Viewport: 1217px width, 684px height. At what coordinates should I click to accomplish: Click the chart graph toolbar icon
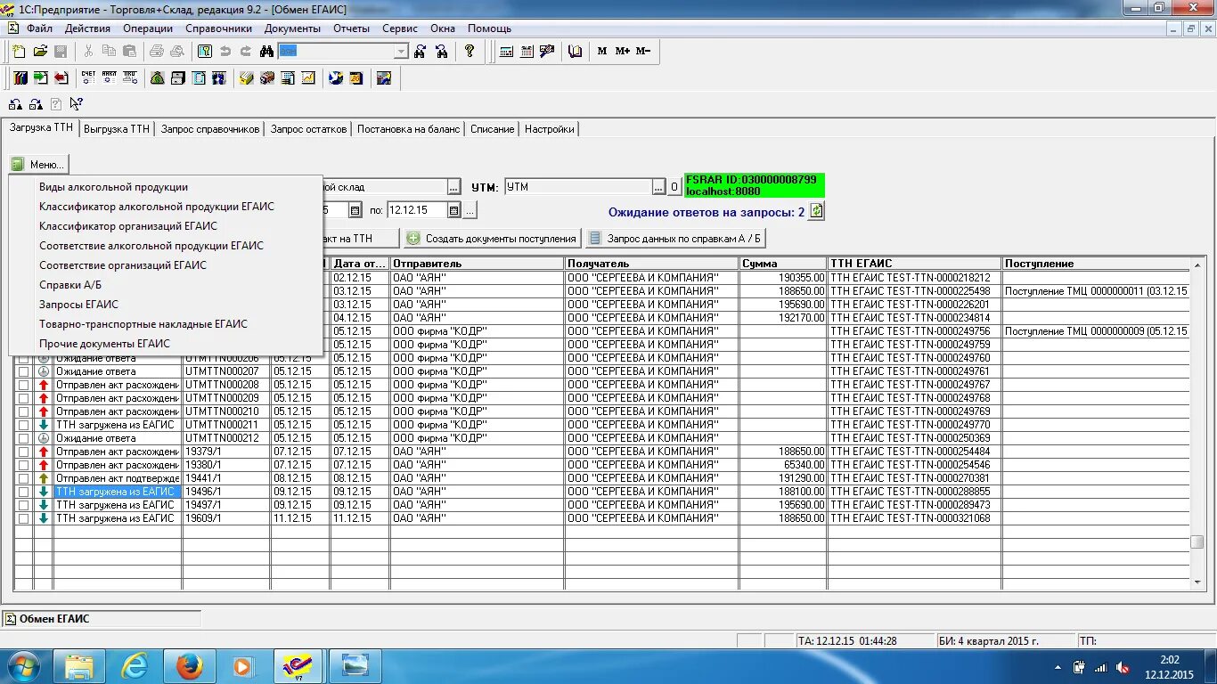click(308, 78)
